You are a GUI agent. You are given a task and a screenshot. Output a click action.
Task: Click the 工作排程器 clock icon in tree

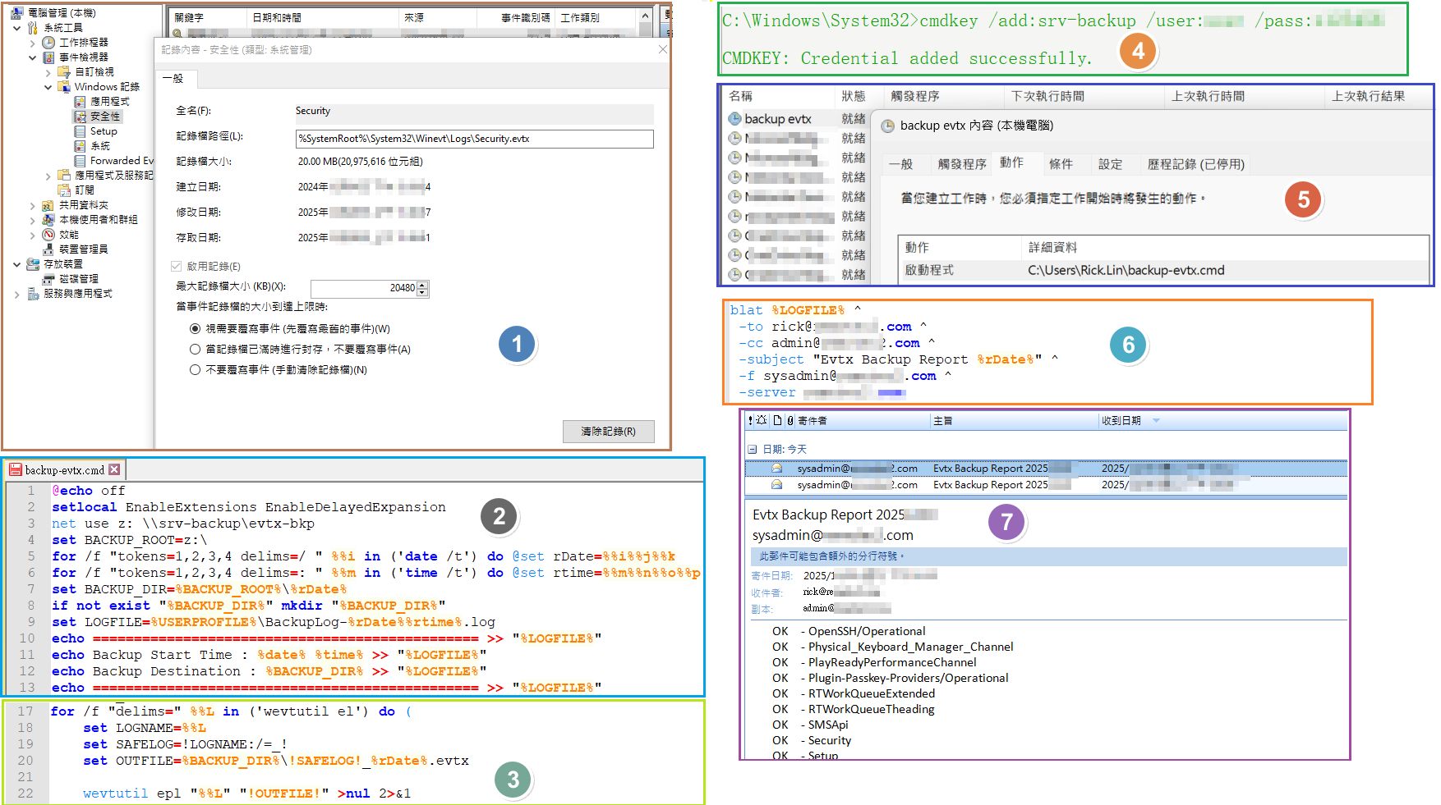tap(48, 43)
